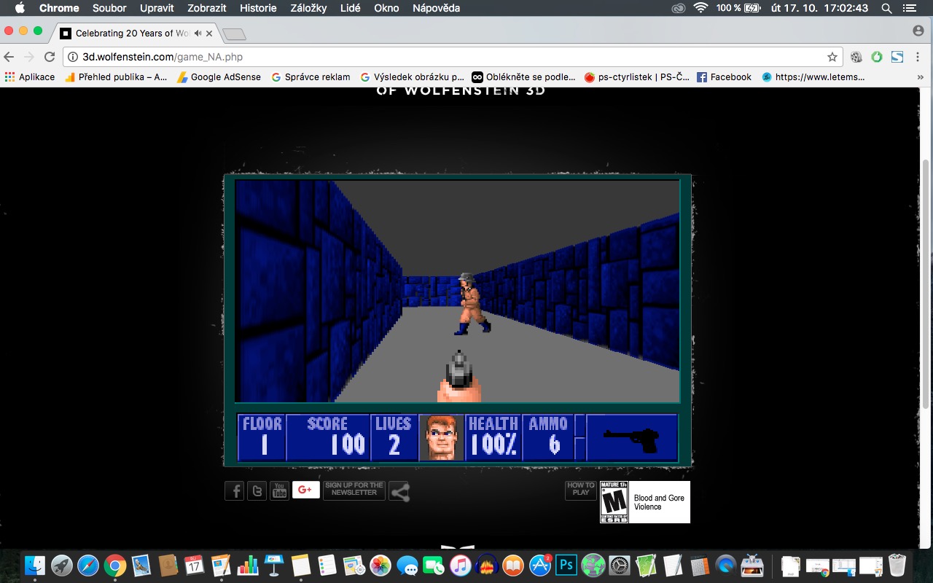Click the Chrome profile avatar button
Screen dimensions: 933x583
coord(918,31)
